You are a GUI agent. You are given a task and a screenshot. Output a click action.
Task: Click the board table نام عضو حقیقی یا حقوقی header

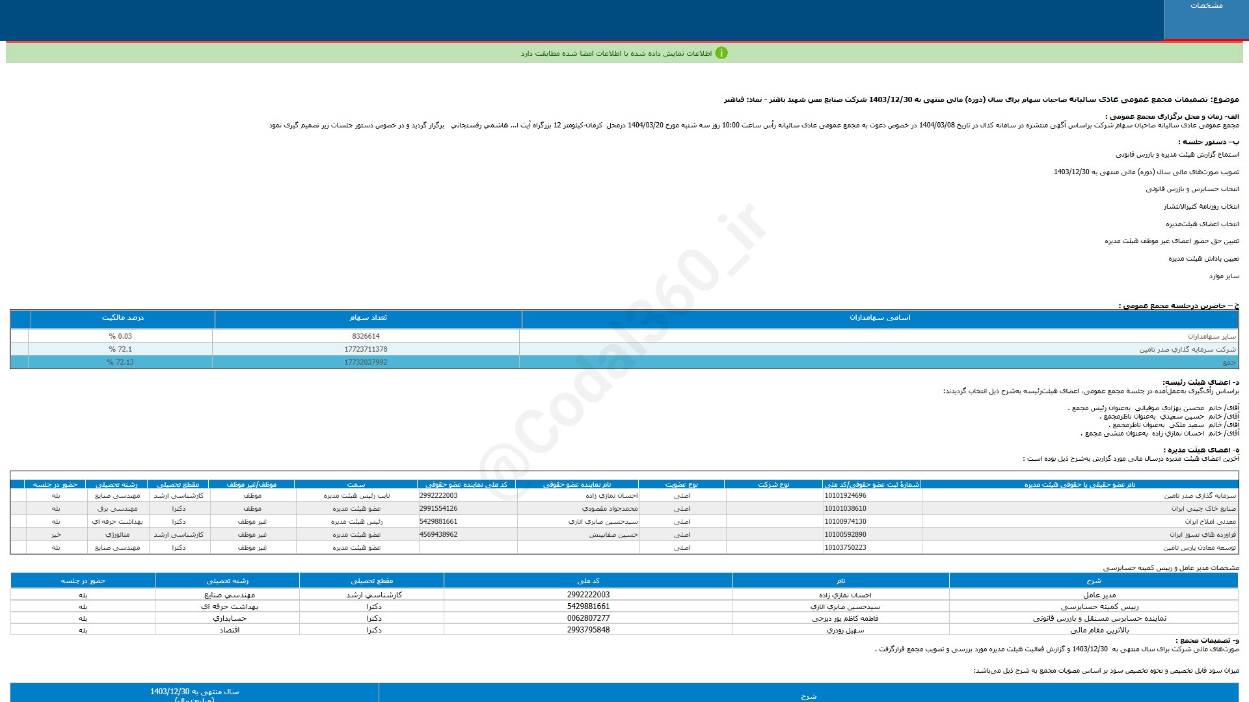[x=1080, y=484]
